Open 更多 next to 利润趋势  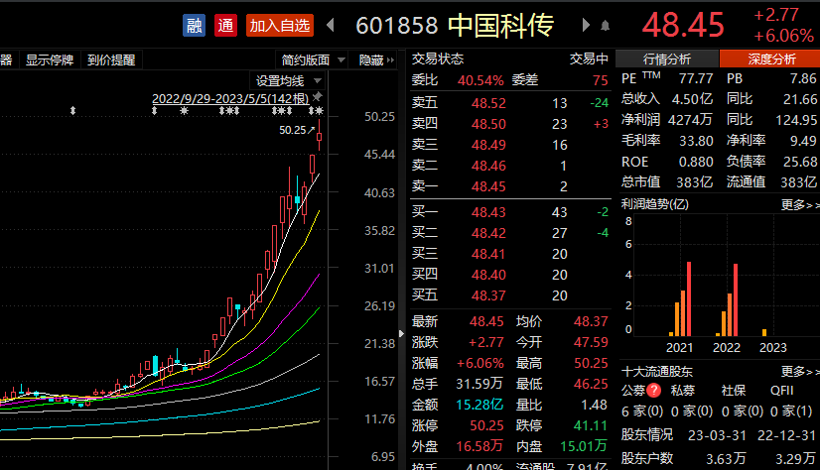799,204
